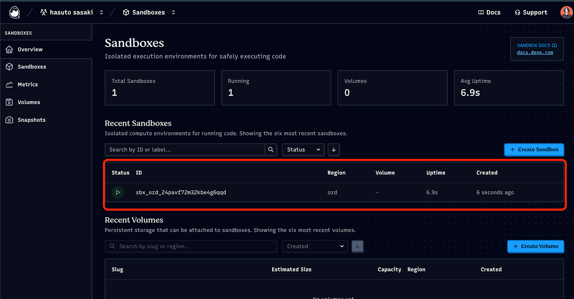Focus the Search by ID or label field
The image size is (574, 299).
click(185, 150)
